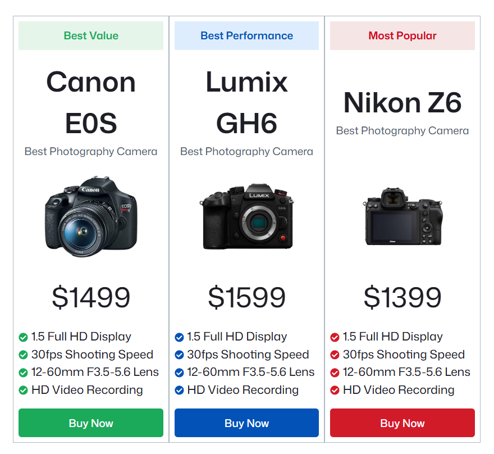Click the blue check icon beside Lumix's 30fps Shooting Speed
The height and width of the screenshot is (454, 494).
[179, 355]
